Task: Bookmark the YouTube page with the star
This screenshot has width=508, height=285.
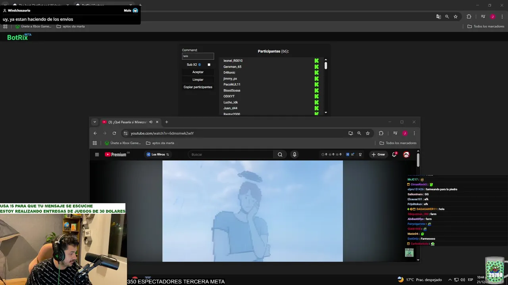Action: [x=368, y=133]
